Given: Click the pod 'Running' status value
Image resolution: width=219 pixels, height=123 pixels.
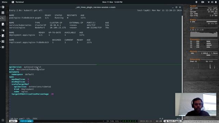Looking at the screenshot, I should (59, 18).
